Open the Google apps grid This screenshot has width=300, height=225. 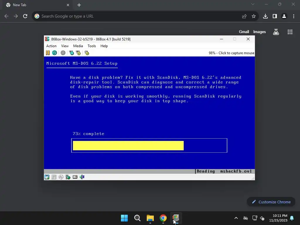pyautogui.click(x=290, y=32)
